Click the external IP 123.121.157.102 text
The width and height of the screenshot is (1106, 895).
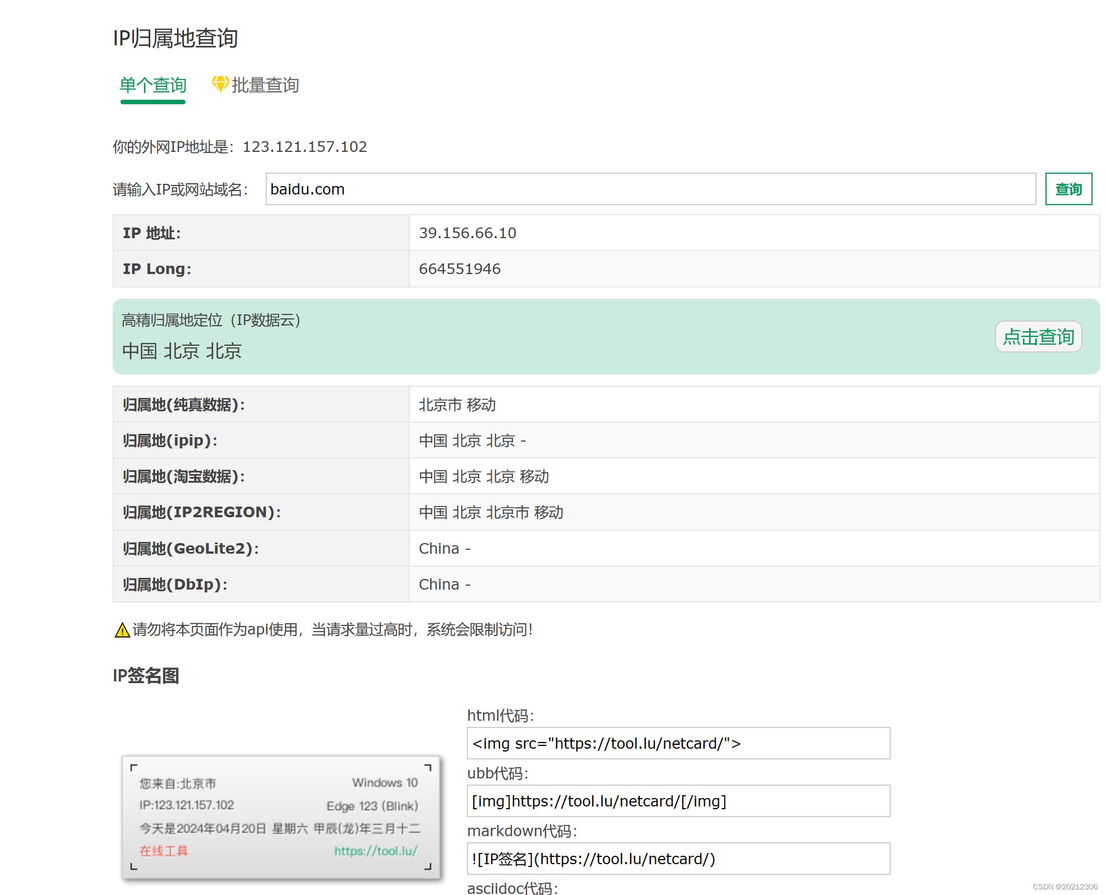point(304,147)
